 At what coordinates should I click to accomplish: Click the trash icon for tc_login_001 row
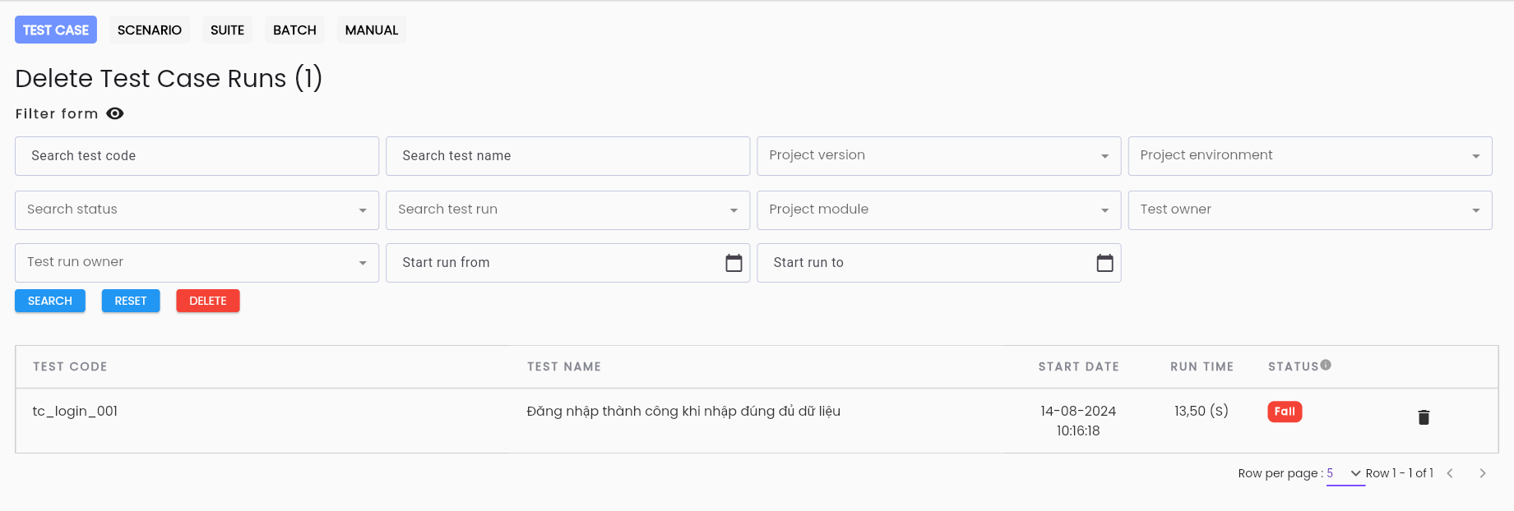1424,417
